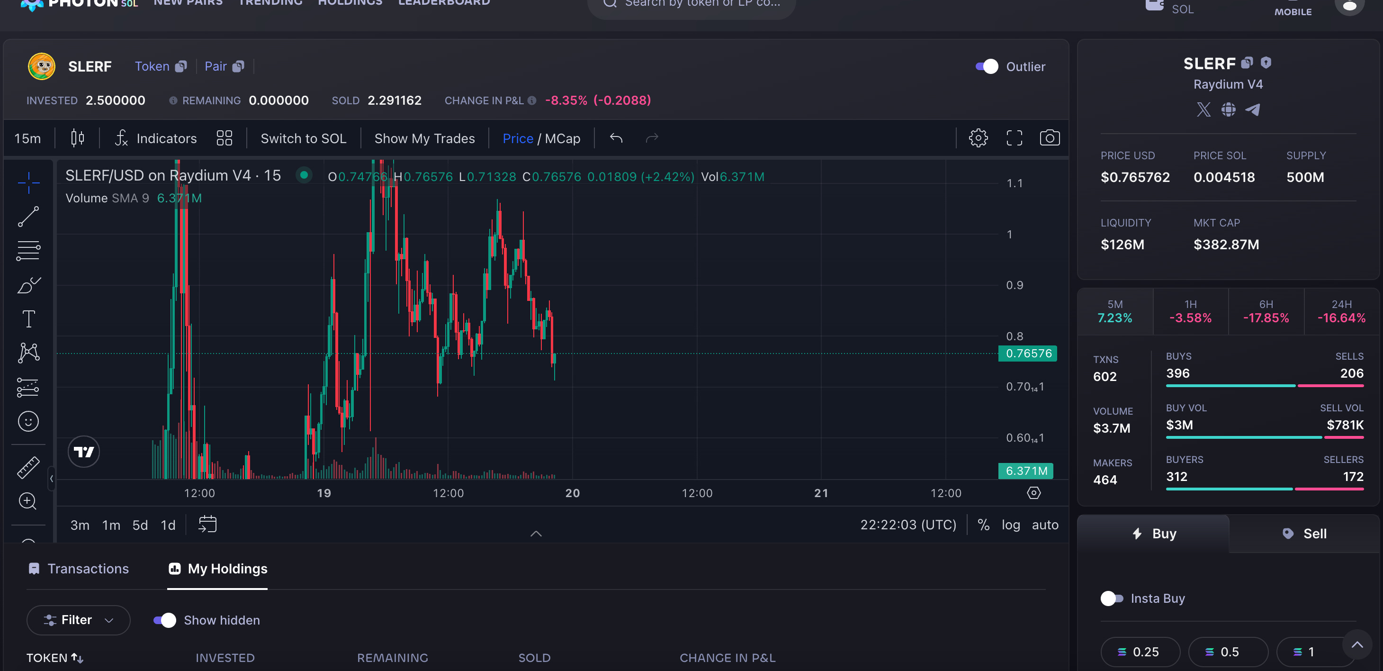Image resolution: width=1383 pixels, height=671 pixels.
Task: Choose the 0.25 SOL buy amount
Action: [x=1141, y=652]
